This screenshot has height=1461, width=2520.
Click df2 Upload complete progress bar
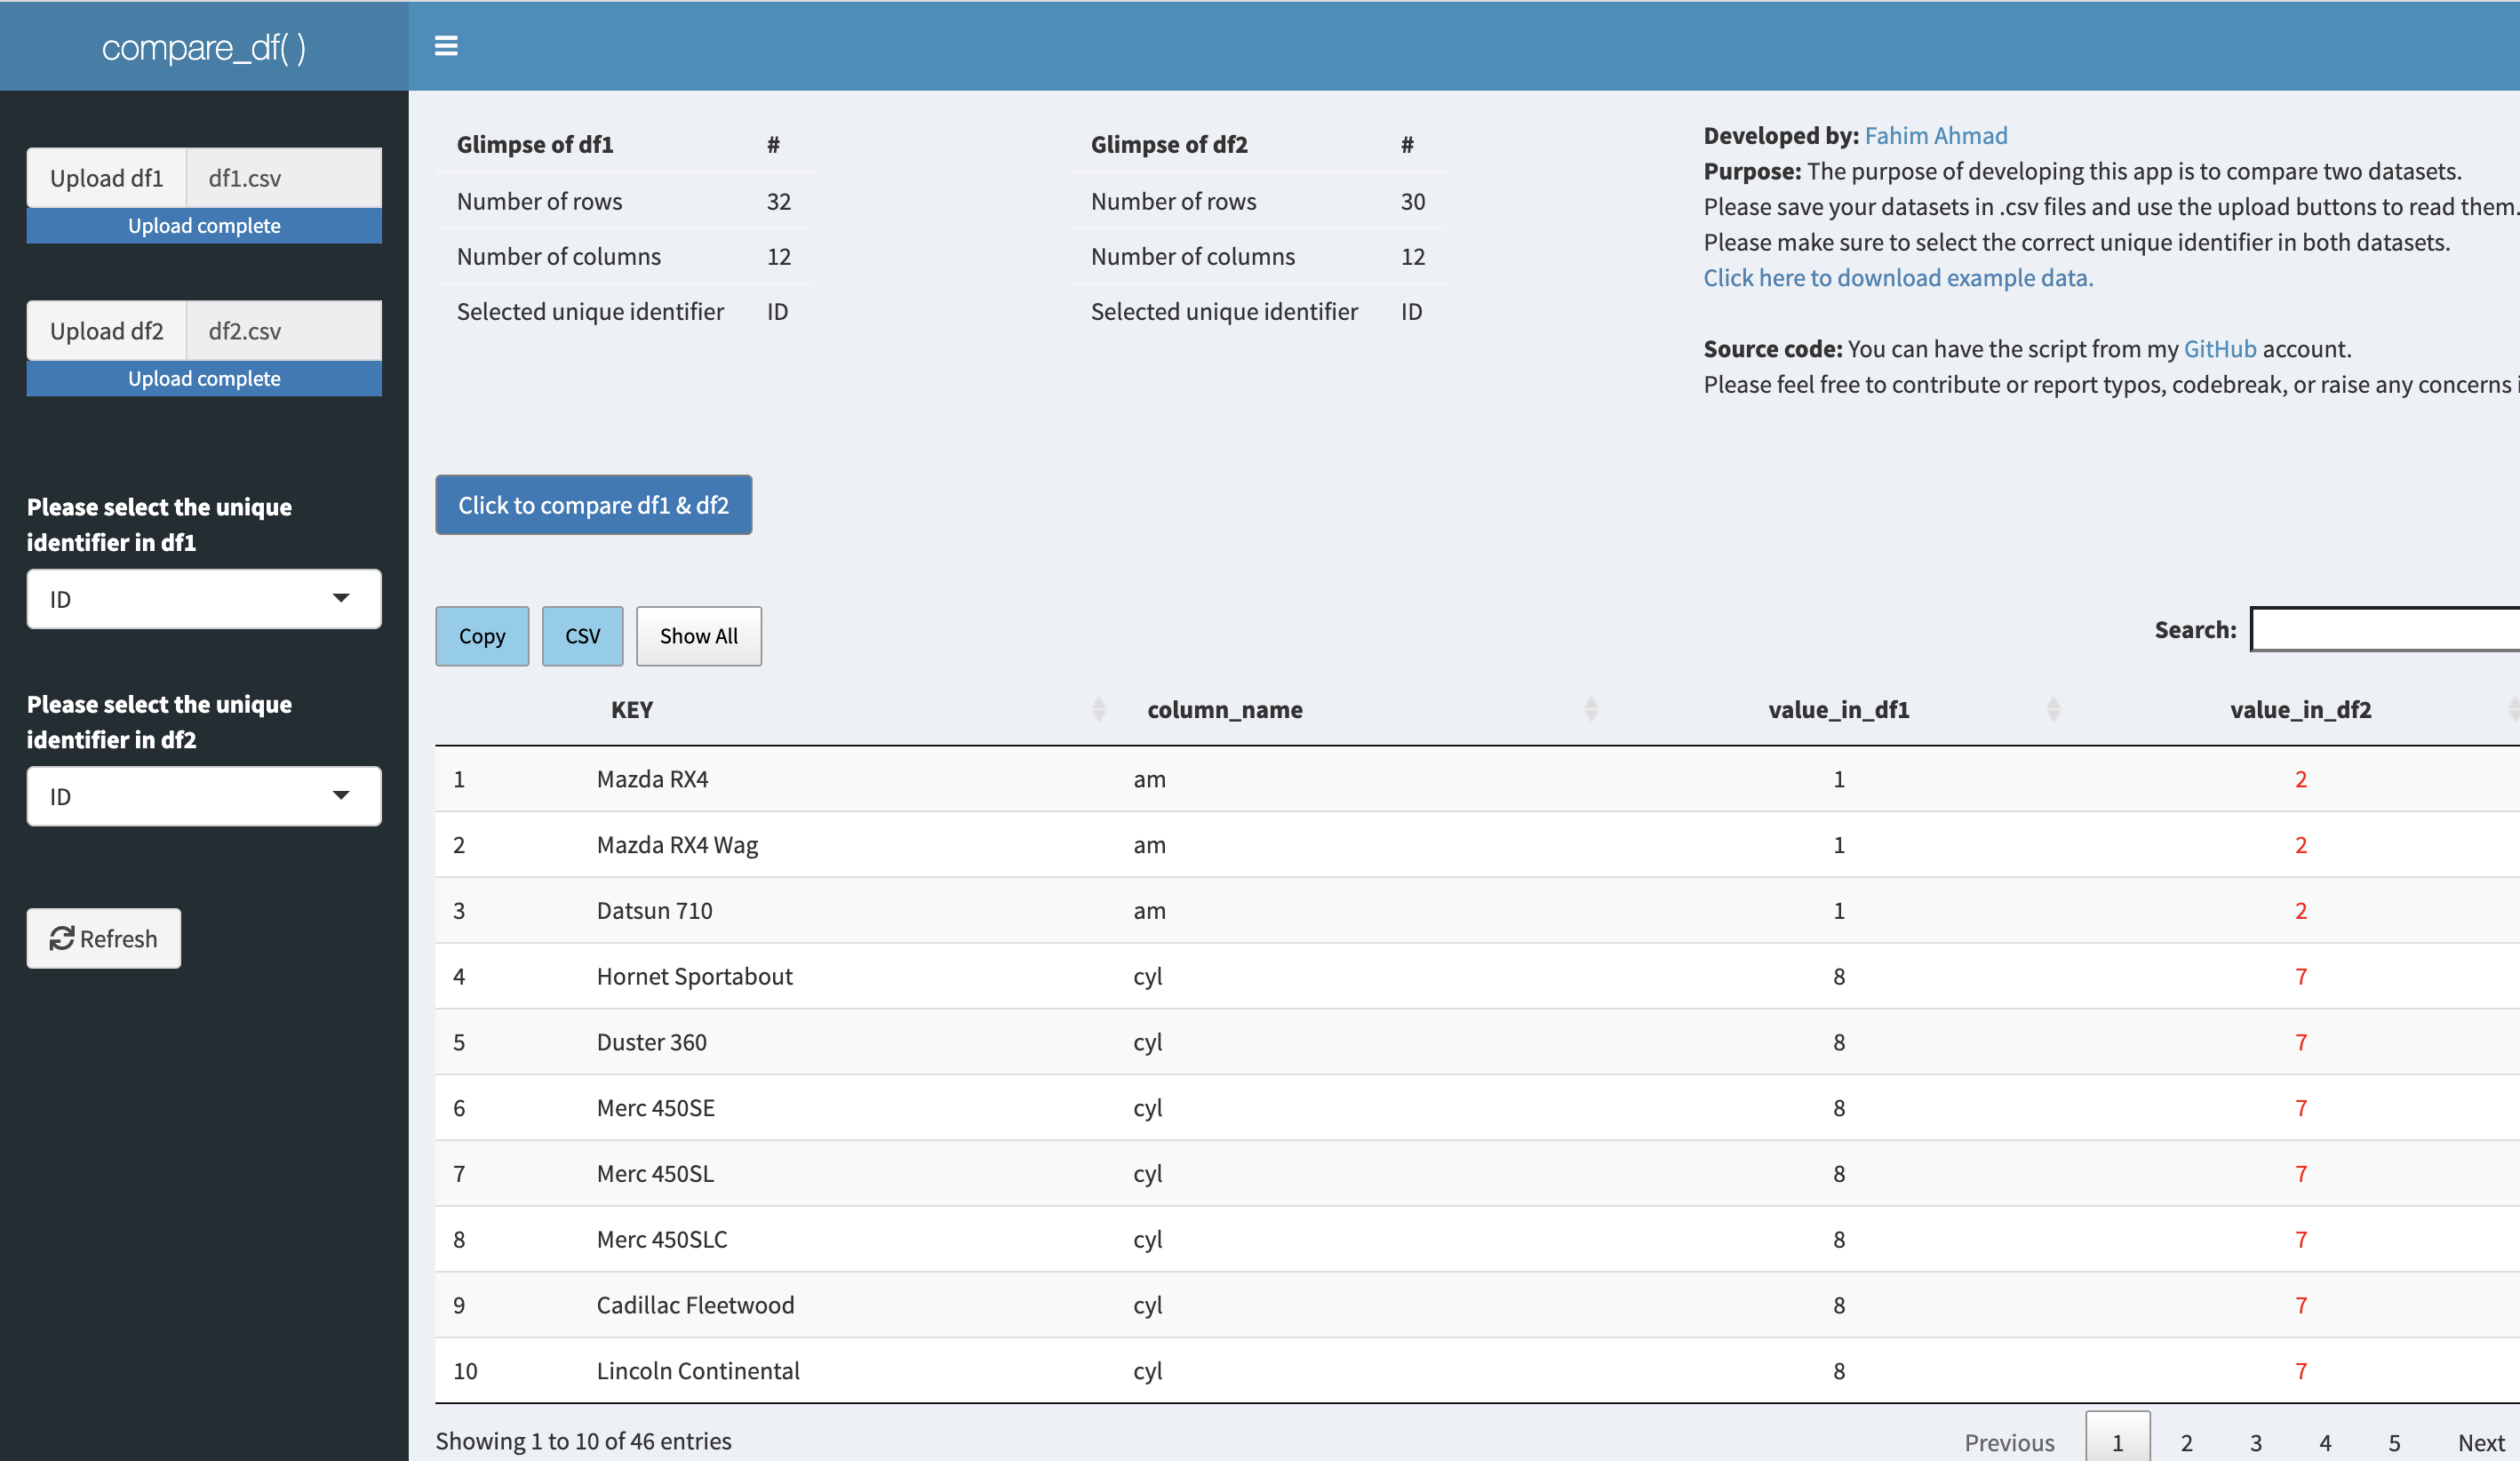(x=204, y=379)
